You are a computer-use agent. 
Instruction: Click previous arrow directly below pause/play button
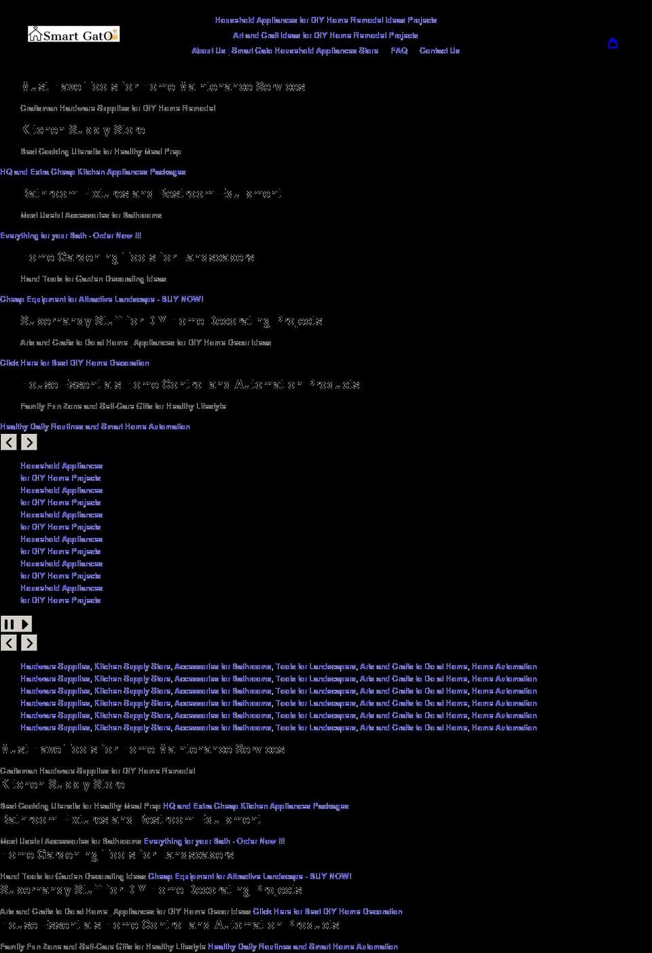click(9, 643)
